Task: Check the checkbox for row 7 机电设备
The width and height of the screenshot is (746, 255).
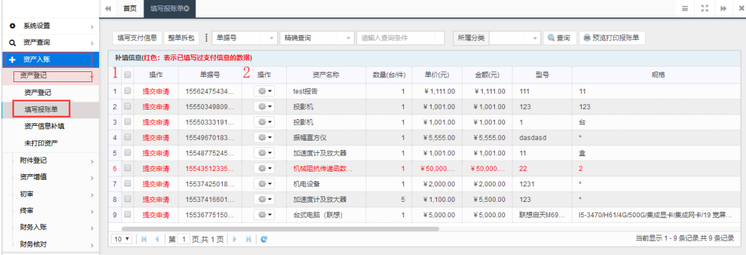Action: [127, 184]
